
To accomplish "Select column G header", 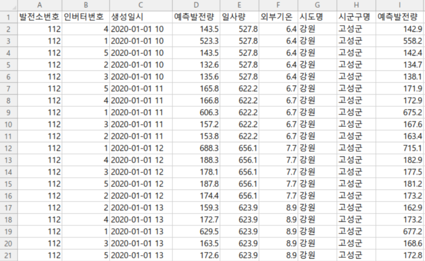I will point(317,5).
